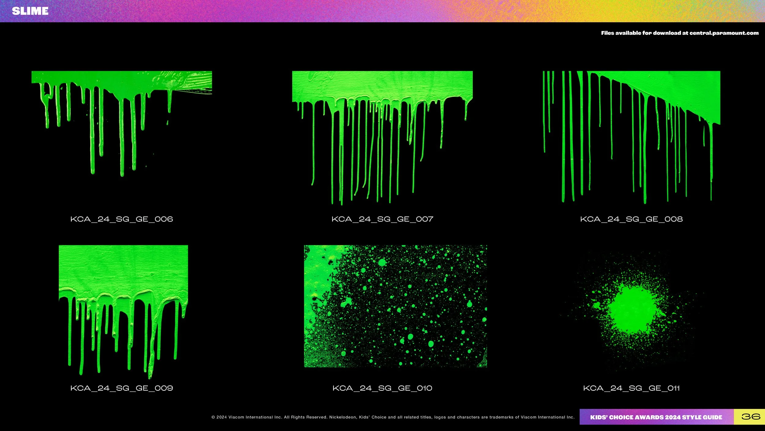Viewport: 765px width, 431px height.
Task: Click the Kids' Choice Awards 2024 Style Guide label
Action: (656, 417)
